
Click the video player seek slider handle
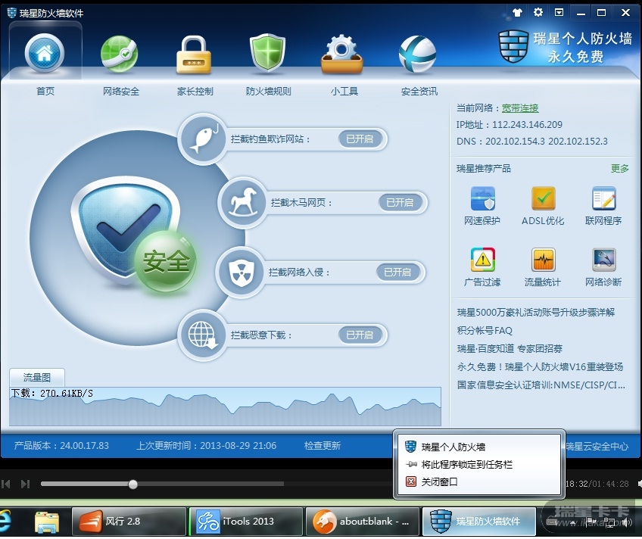pyautogui.click(x=132, y=484)
